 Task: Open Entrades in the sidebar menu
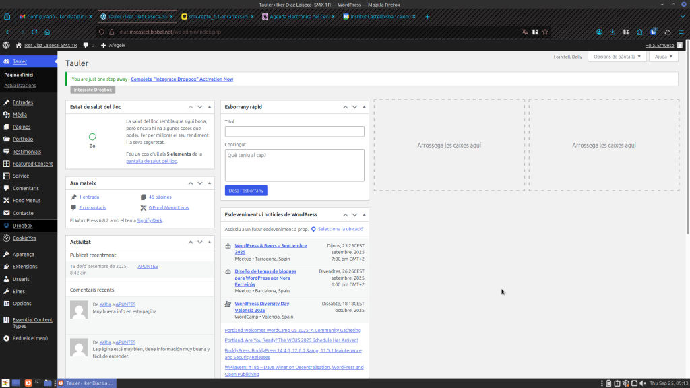coord(22,102)
